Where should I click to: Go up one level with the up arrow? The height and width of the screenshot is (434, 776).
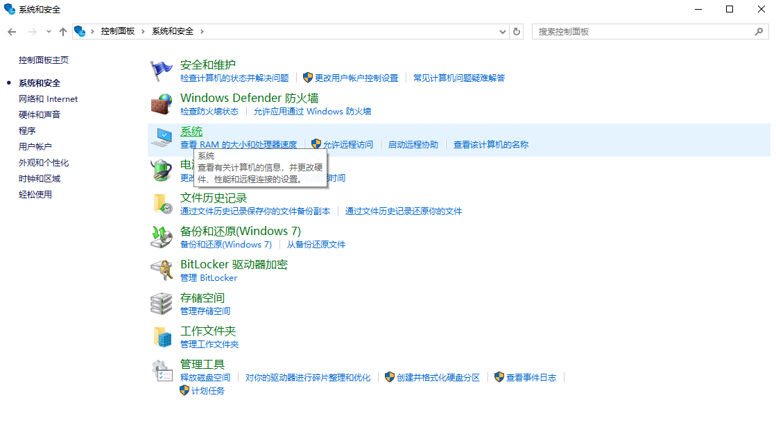(63, 32)
